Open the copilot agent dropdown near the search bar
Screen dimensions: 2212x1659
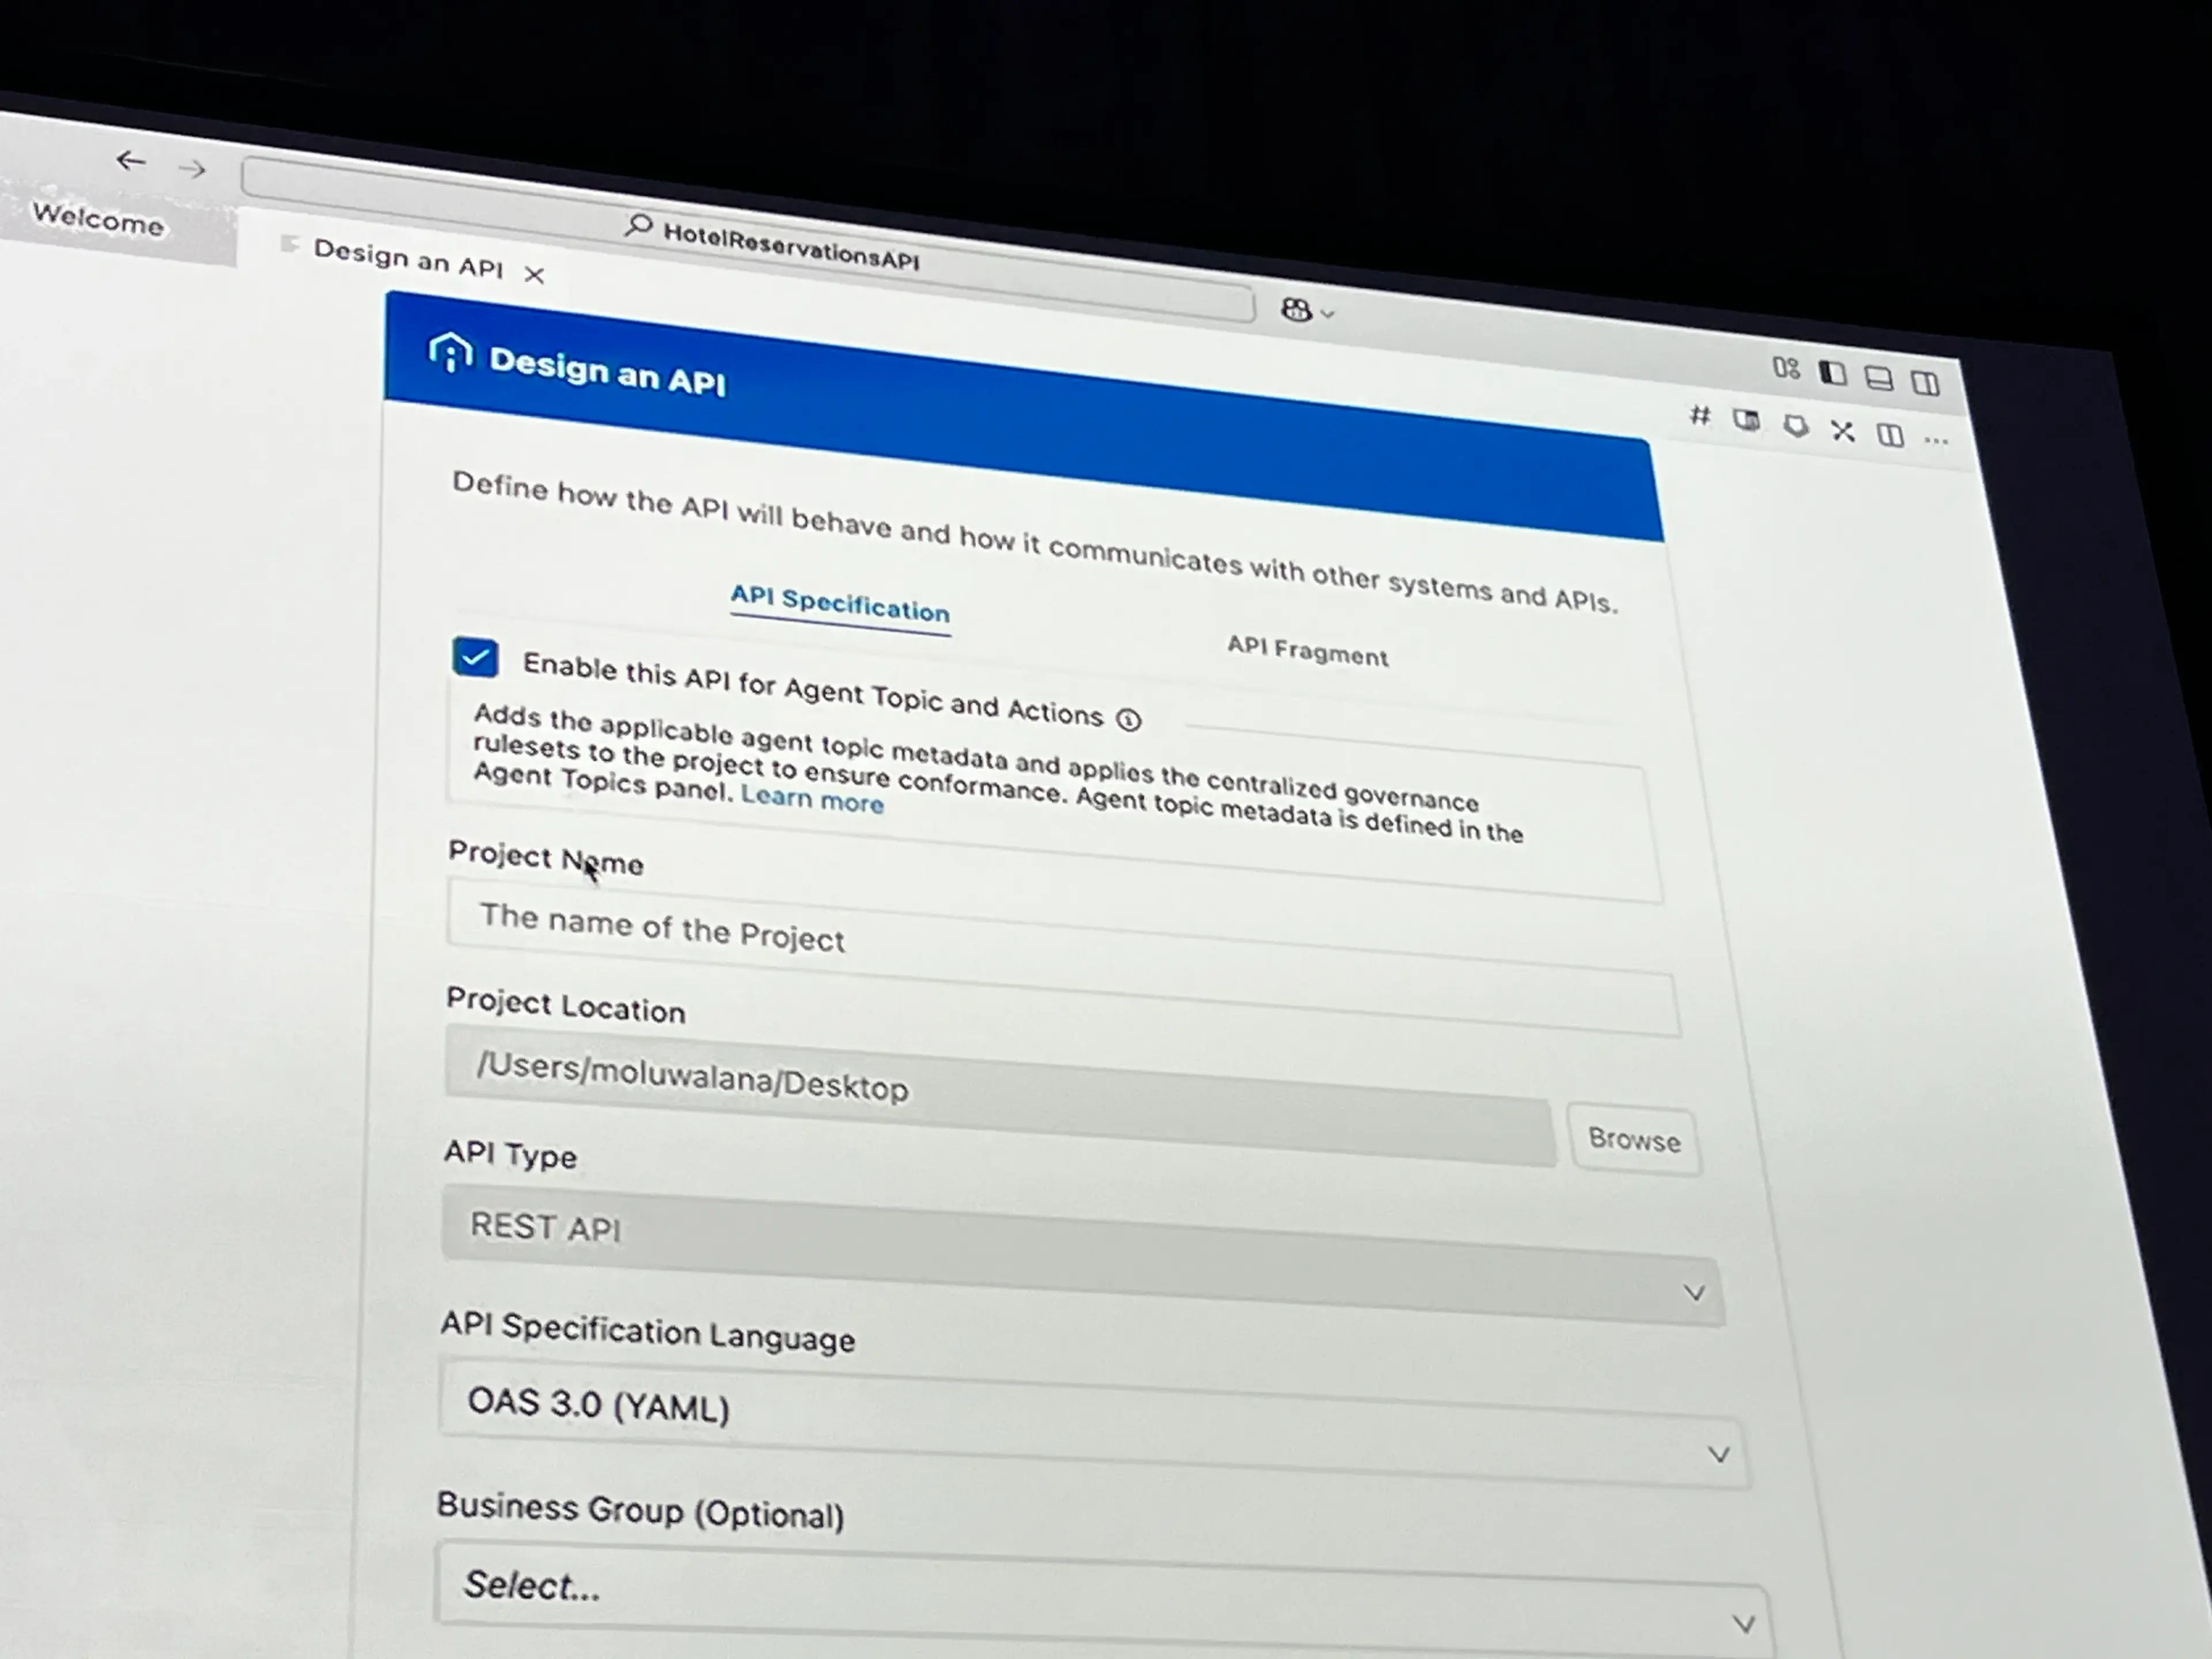(1307, 310)
